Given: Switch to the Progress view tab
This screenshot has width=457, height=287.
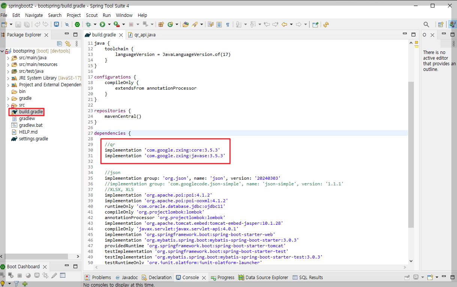Looking at the screenshot, I should pyautogui.click(x=222, y=278).
